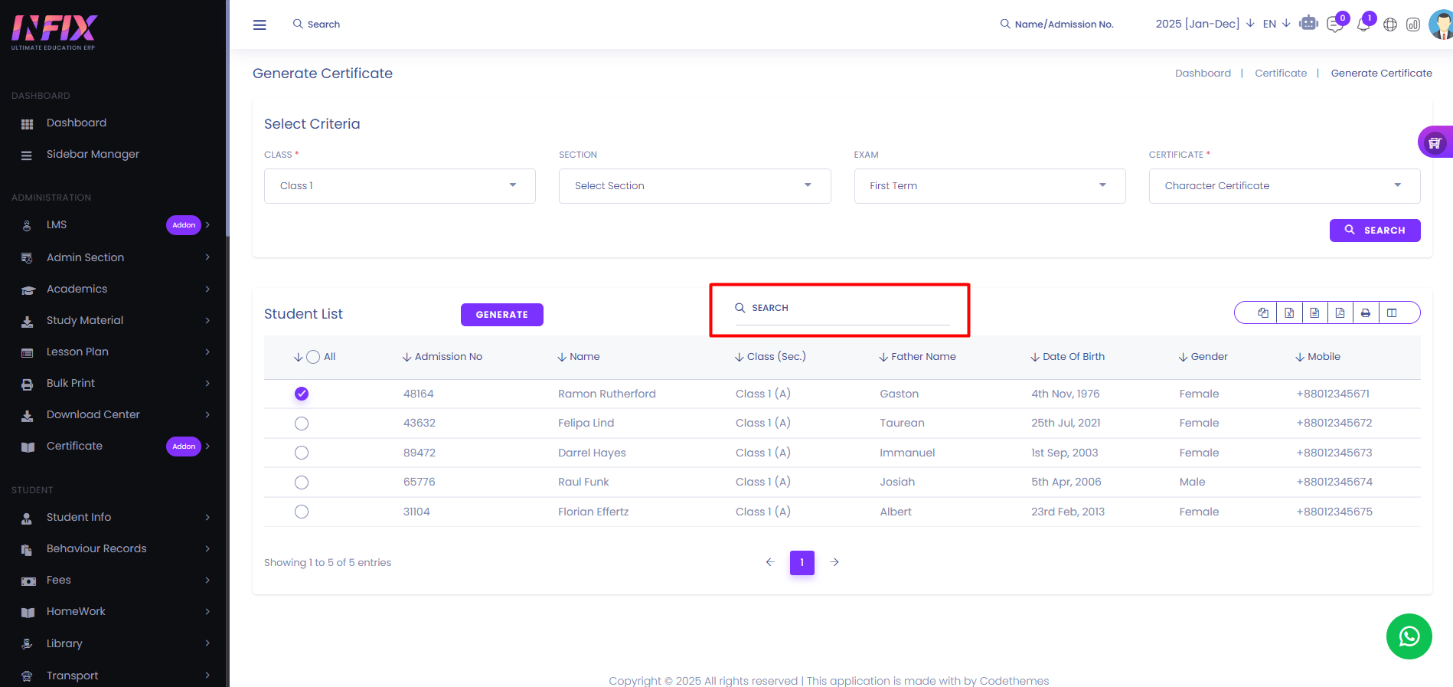
Task: Go to previous page arrow
Action: [770, 562]
